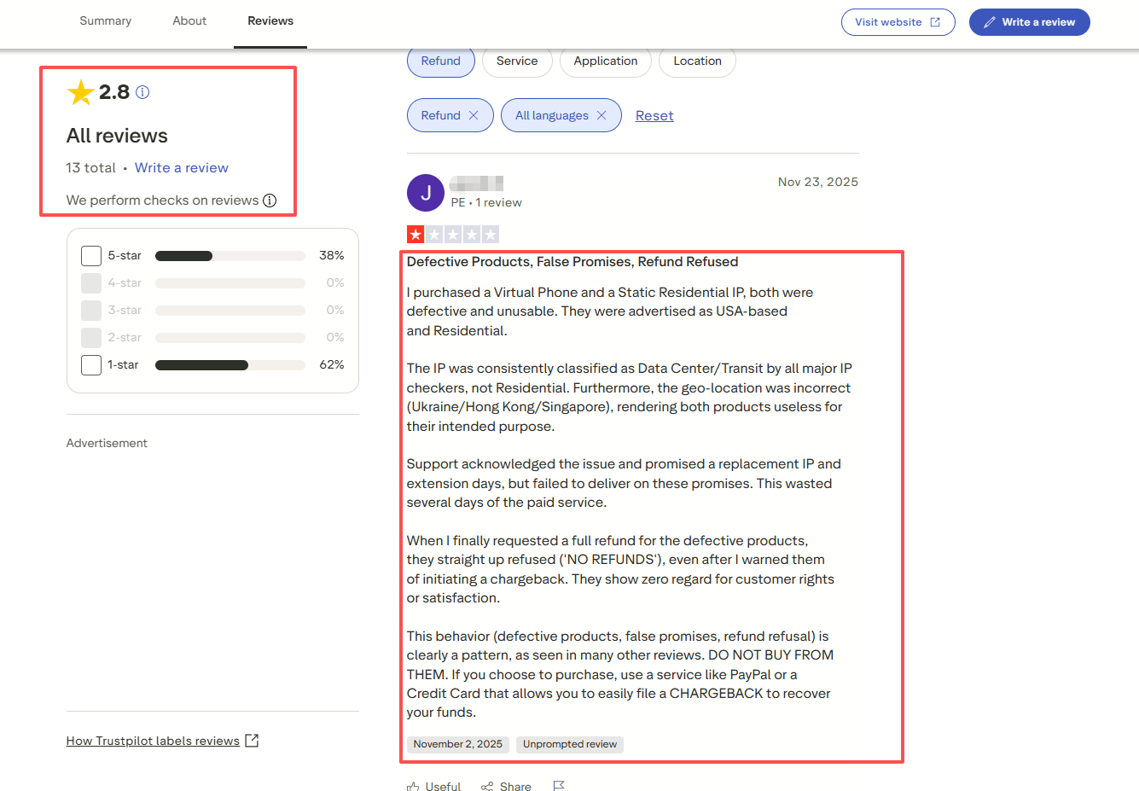Select the Location topic chip

pos(697,61)
